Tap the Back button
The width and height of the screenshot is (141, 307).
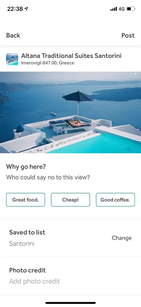point(13,35)
